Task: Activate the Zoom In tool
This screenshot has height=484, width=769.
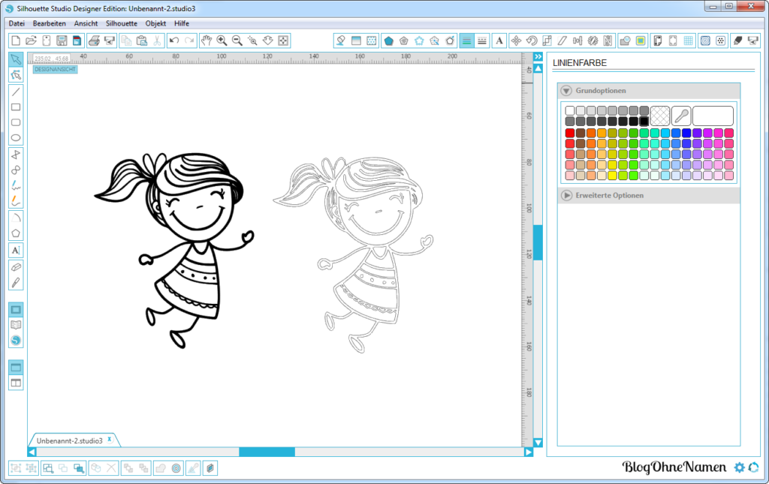Action: coord(221,40)
